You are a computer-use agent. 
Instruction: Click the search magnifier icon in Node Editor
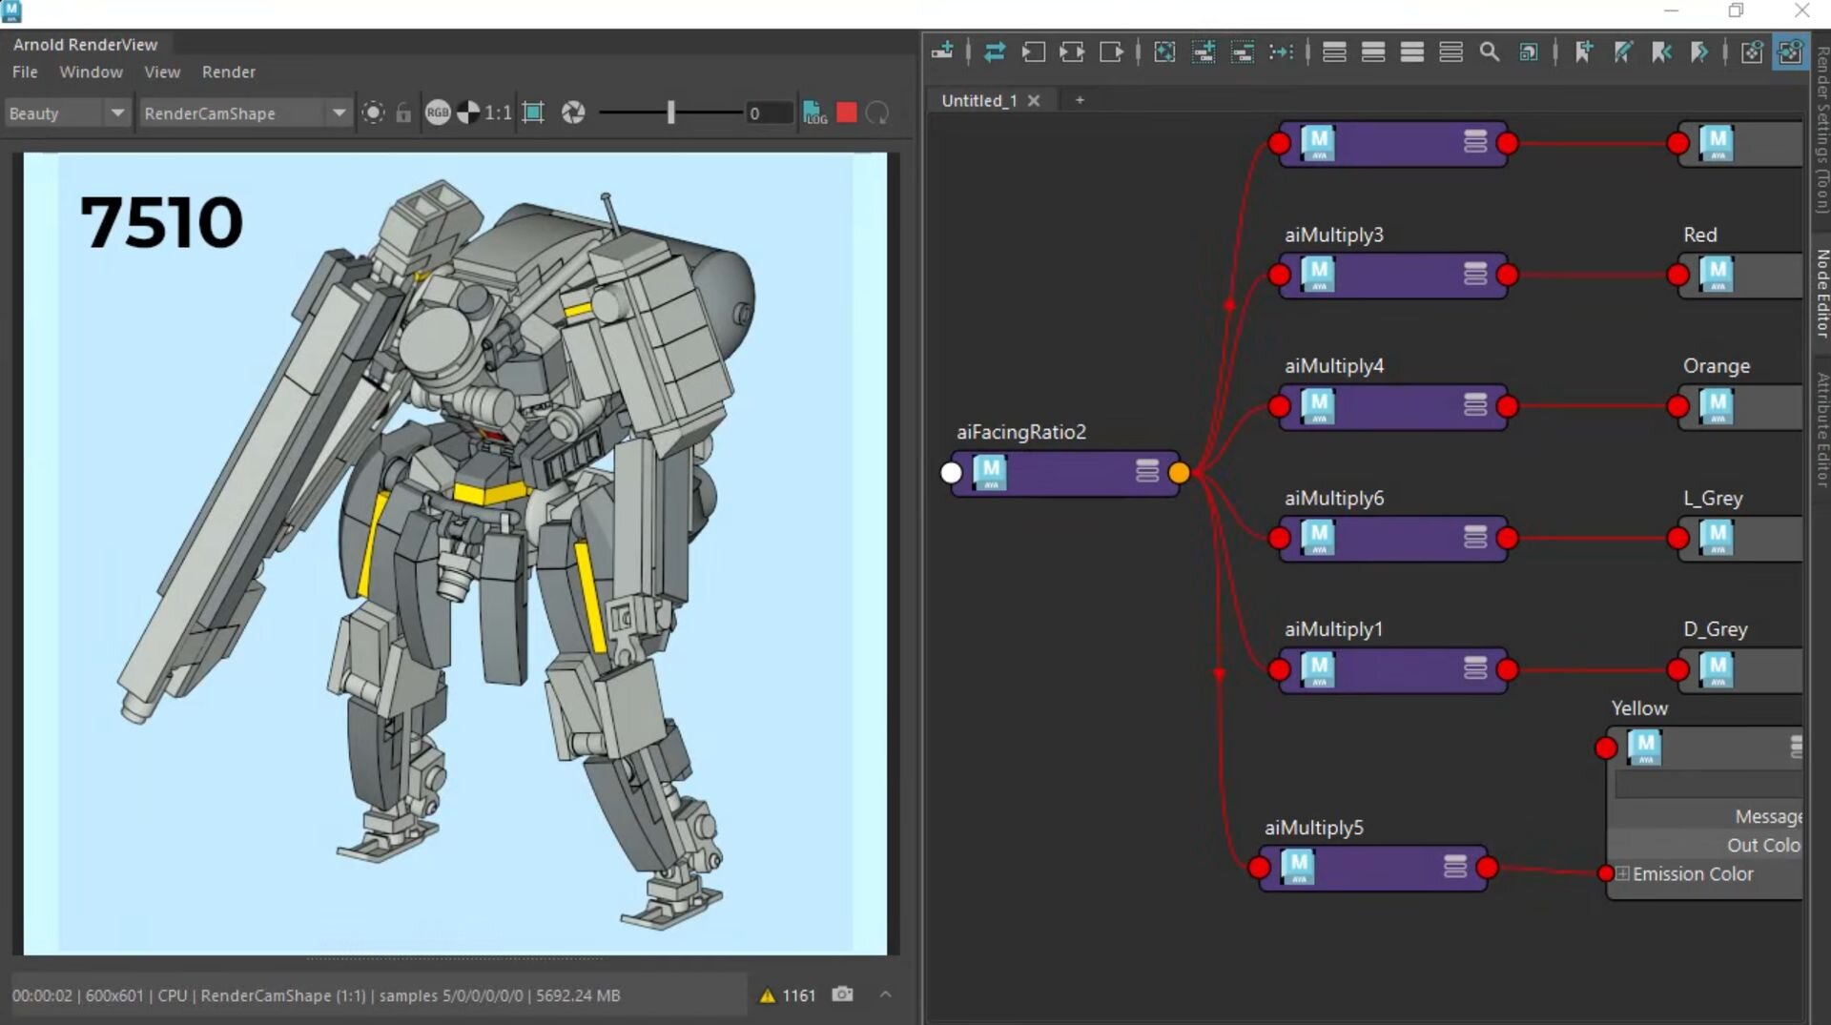coord(1489,52)
